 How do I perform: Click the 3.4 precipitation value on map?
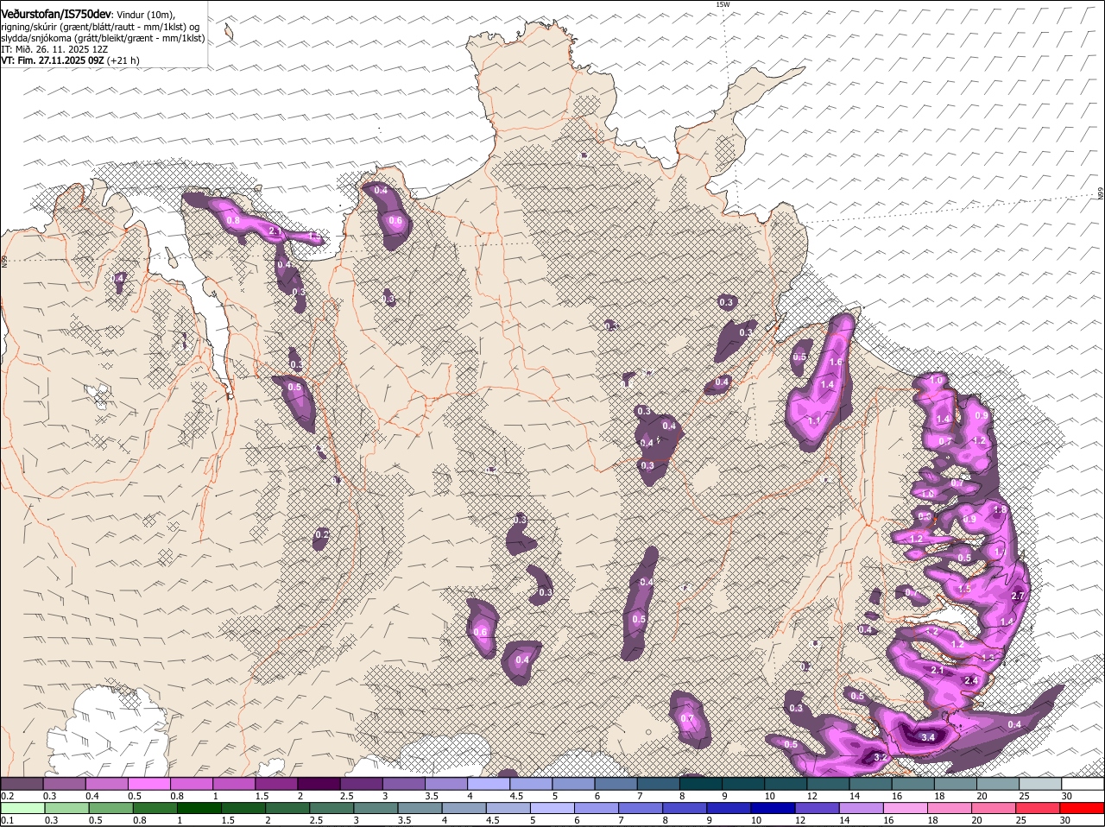[x=928, y=737]
